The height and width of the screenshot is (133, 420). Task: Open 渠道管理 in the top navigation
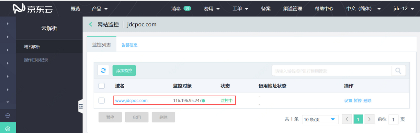click(x=292, y=9)
